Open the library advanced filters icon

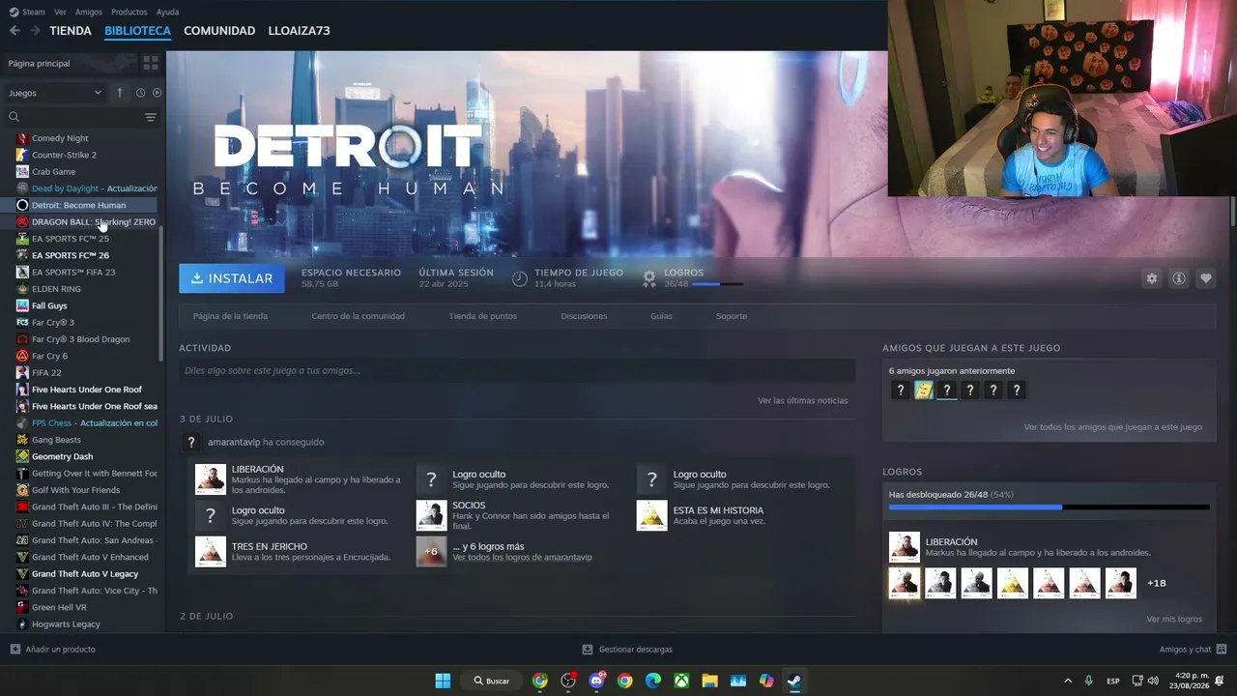pos(151,117)
